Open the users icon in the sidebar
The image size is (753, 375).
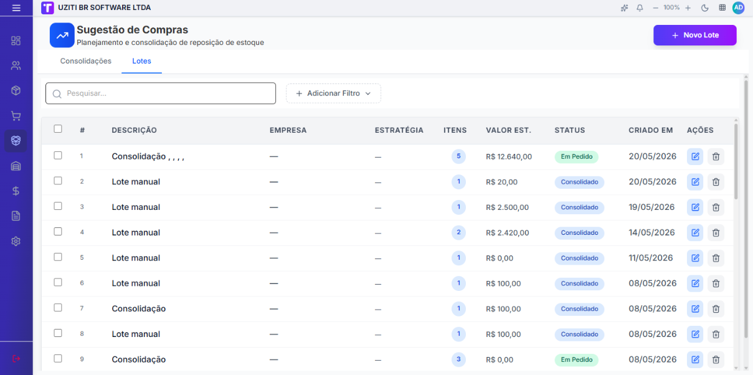pyautogui.click(x=16, y=65)
